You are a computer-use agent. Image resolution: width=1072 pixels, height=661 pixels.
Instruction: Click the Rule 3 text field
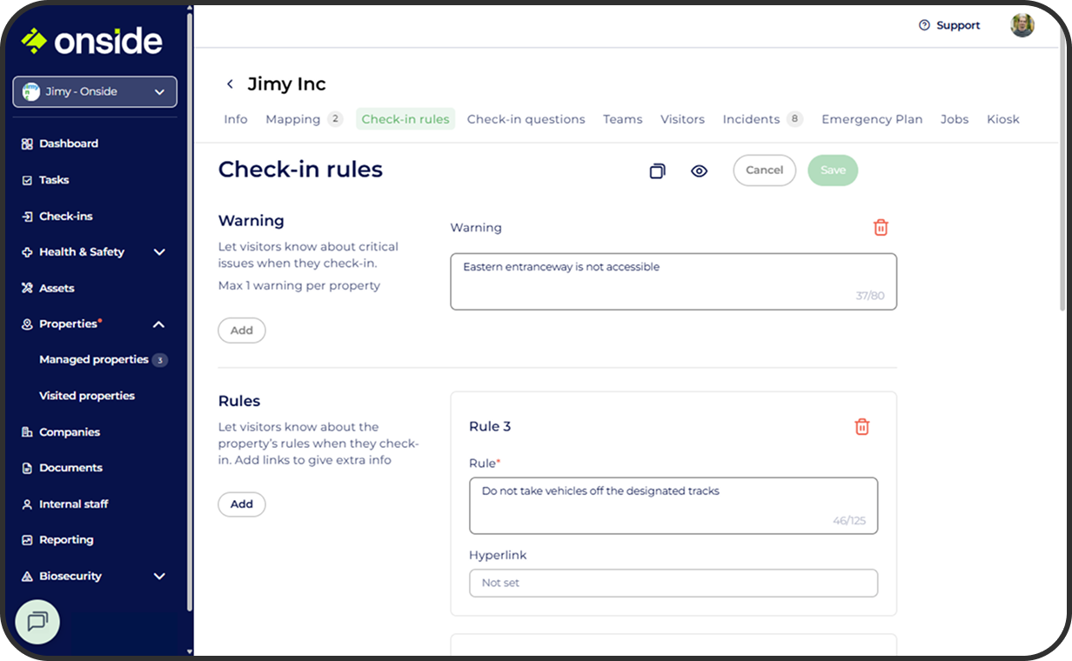tap(673, 505)
